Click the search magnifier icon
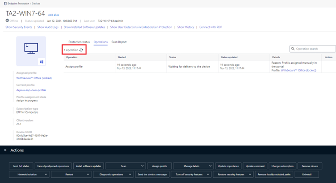Image resolution: width=336 pixels, height=183 pixels. point(293,49)
